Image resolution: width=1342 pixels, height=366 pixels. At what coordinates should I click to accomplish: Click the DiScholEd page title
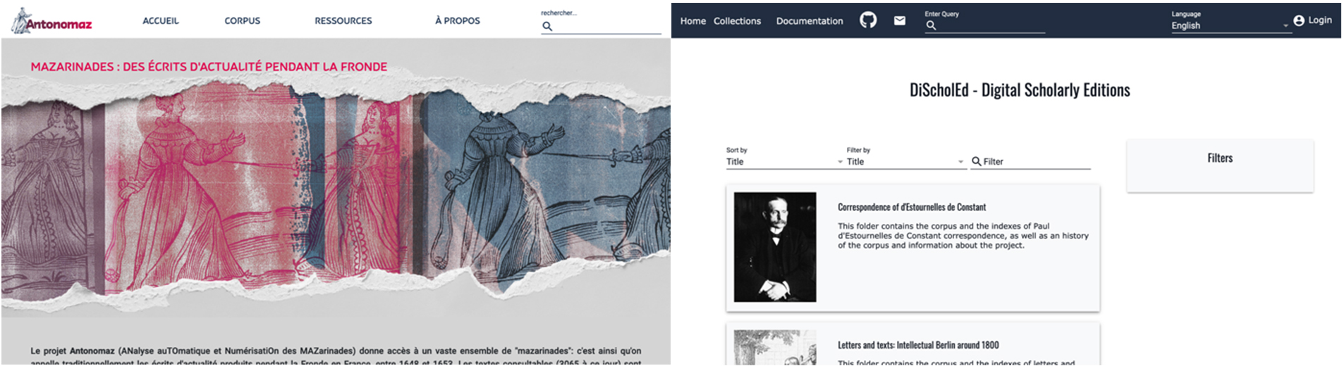click(1020, 90)
